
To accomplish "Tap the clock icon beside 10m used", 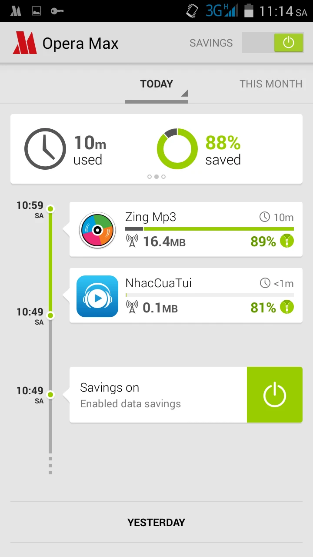I will [x=45, y=149].
